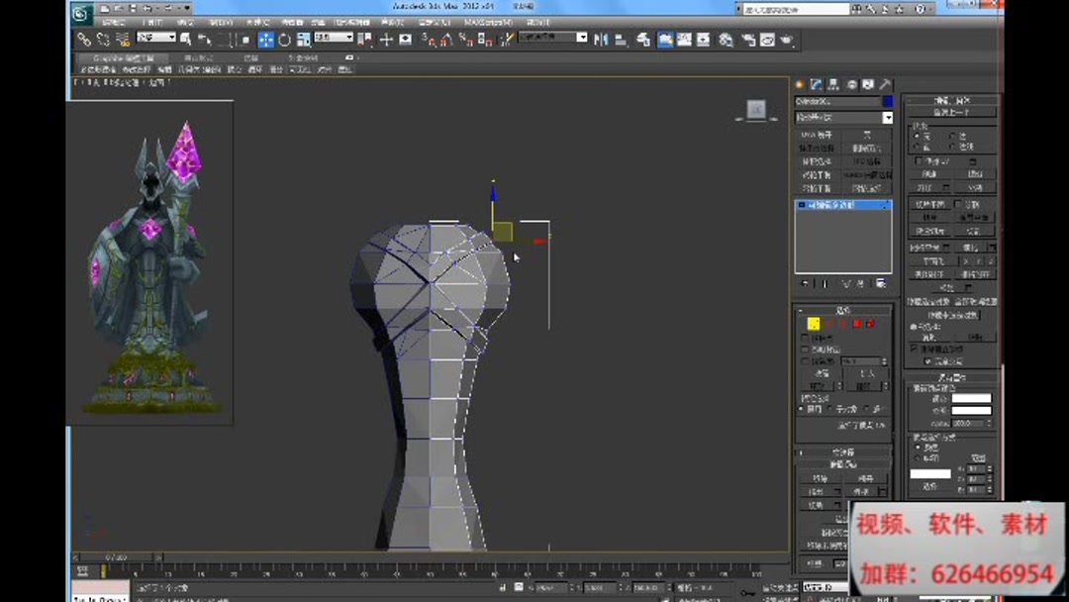Click Pin Stack below the modifier stack
Image resolution: width=1069 pixels, height=602 pixels.
pos(803,284)
